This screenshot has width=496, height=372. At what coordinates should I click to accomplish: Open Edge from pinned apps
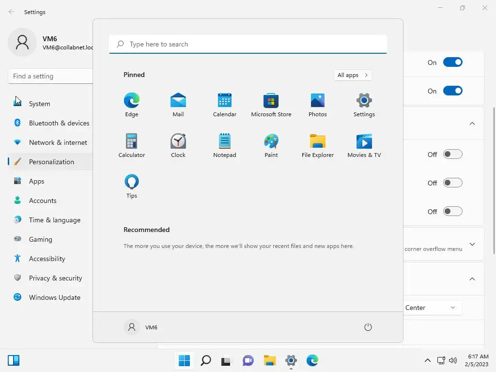(x=132, y=105)
